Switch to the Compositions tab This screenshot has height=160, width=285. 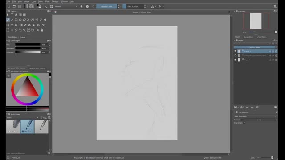[248, 37]
